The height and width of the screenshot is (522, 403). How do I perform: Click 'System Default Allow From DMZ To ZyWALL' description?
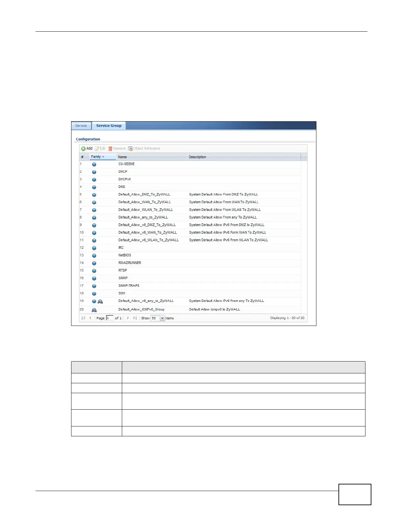pos(224,194)
